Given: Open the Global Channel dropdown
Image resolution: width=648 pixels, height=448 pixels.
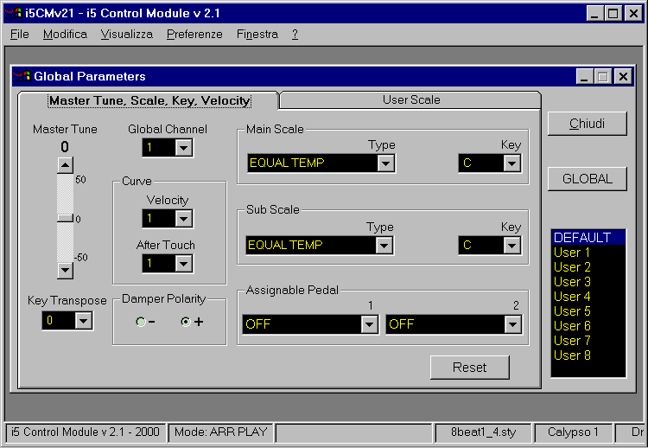Looking at the screenshot, I should click(182, 148).
